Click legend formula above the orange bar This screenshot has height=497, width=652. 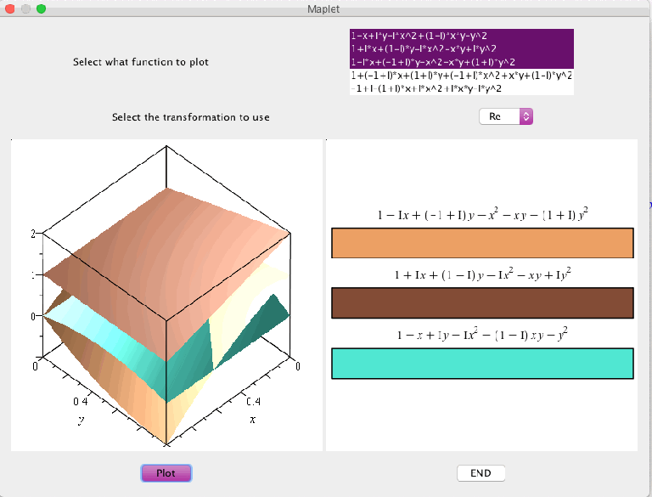coord(482,216)
